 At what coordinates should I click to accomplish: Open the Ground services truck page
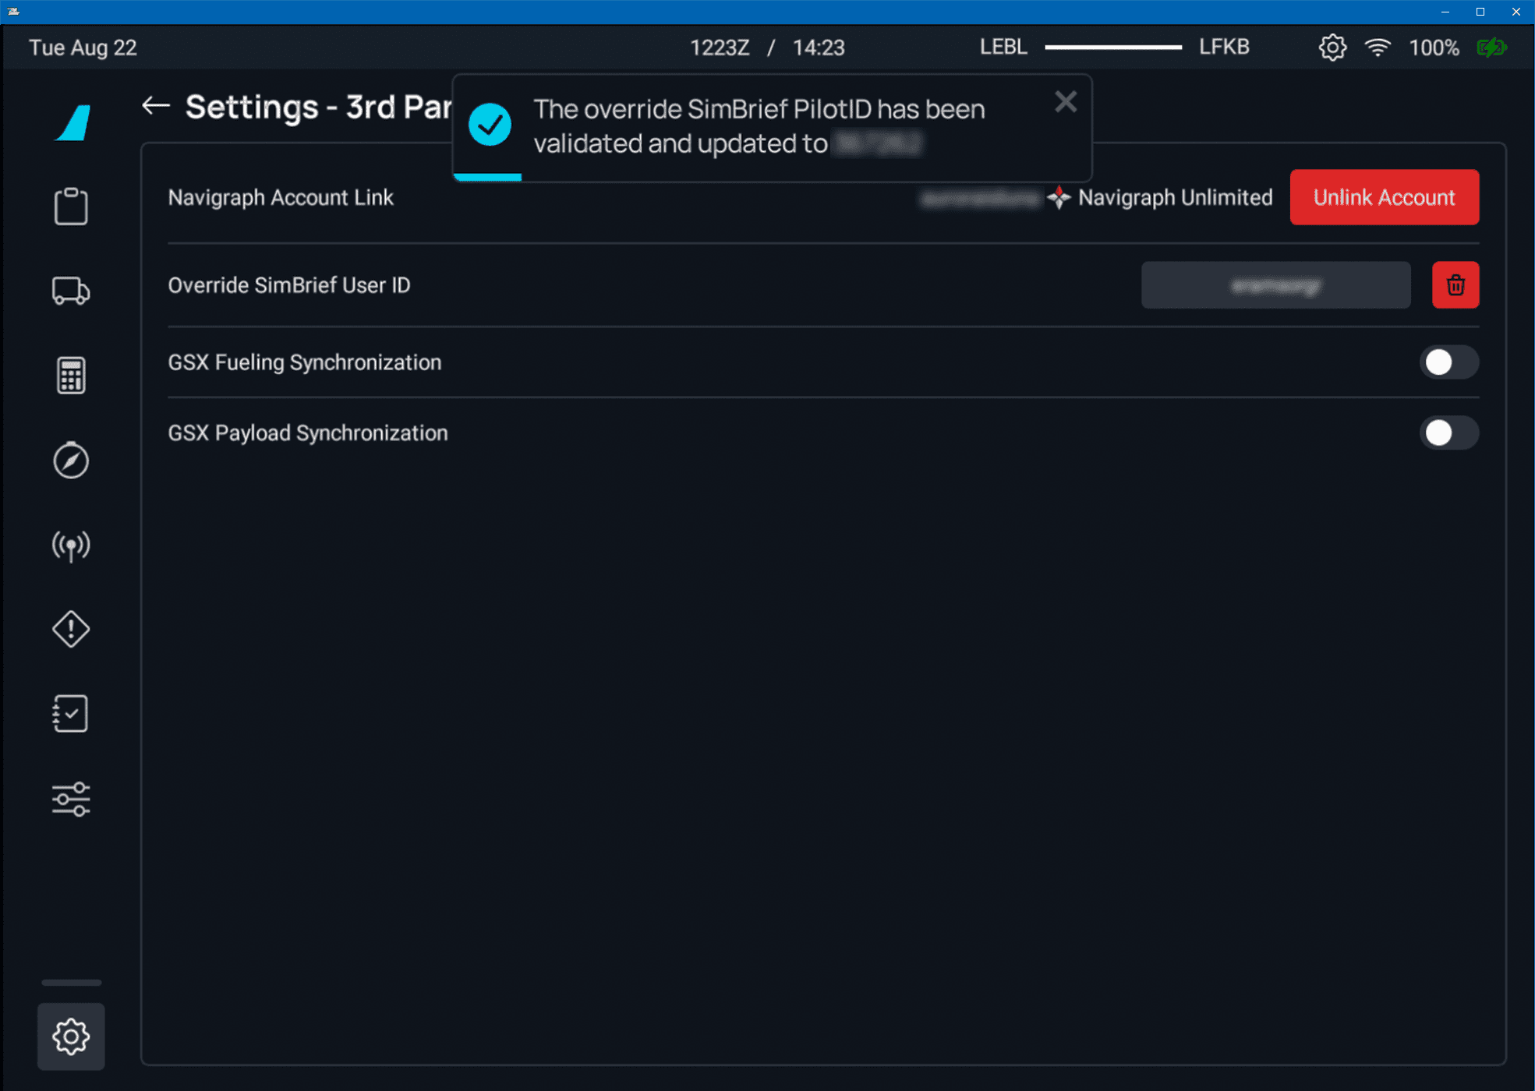coord(71,291)
